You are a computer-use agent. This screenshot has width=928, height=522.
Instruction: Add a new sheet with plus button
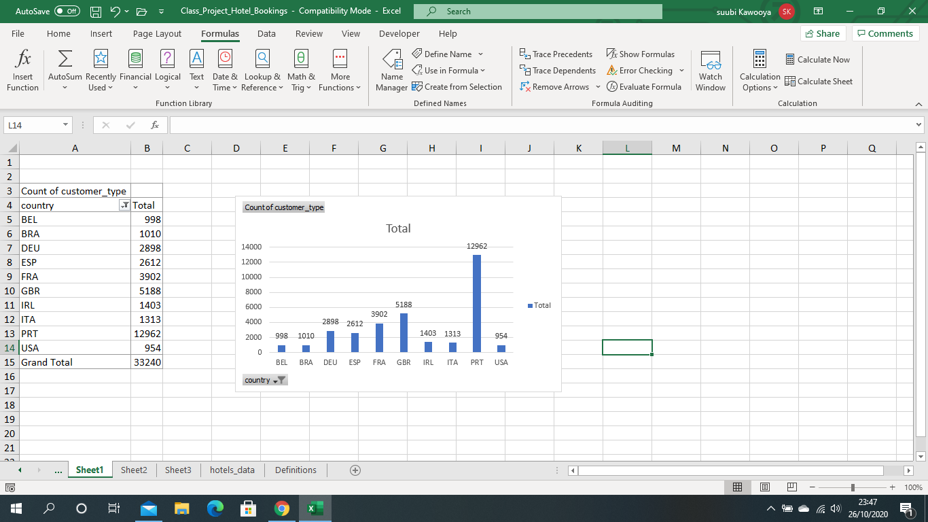pos(355,470)
